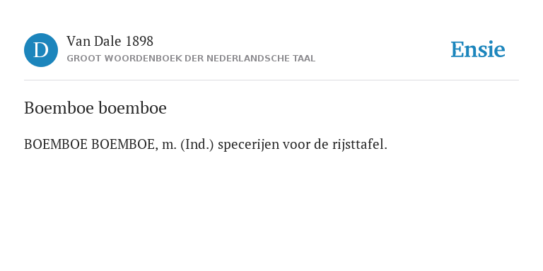Click the gender marker m. in the definition
Viewport: 543px width, 271px height.
[x=170, y=145]
